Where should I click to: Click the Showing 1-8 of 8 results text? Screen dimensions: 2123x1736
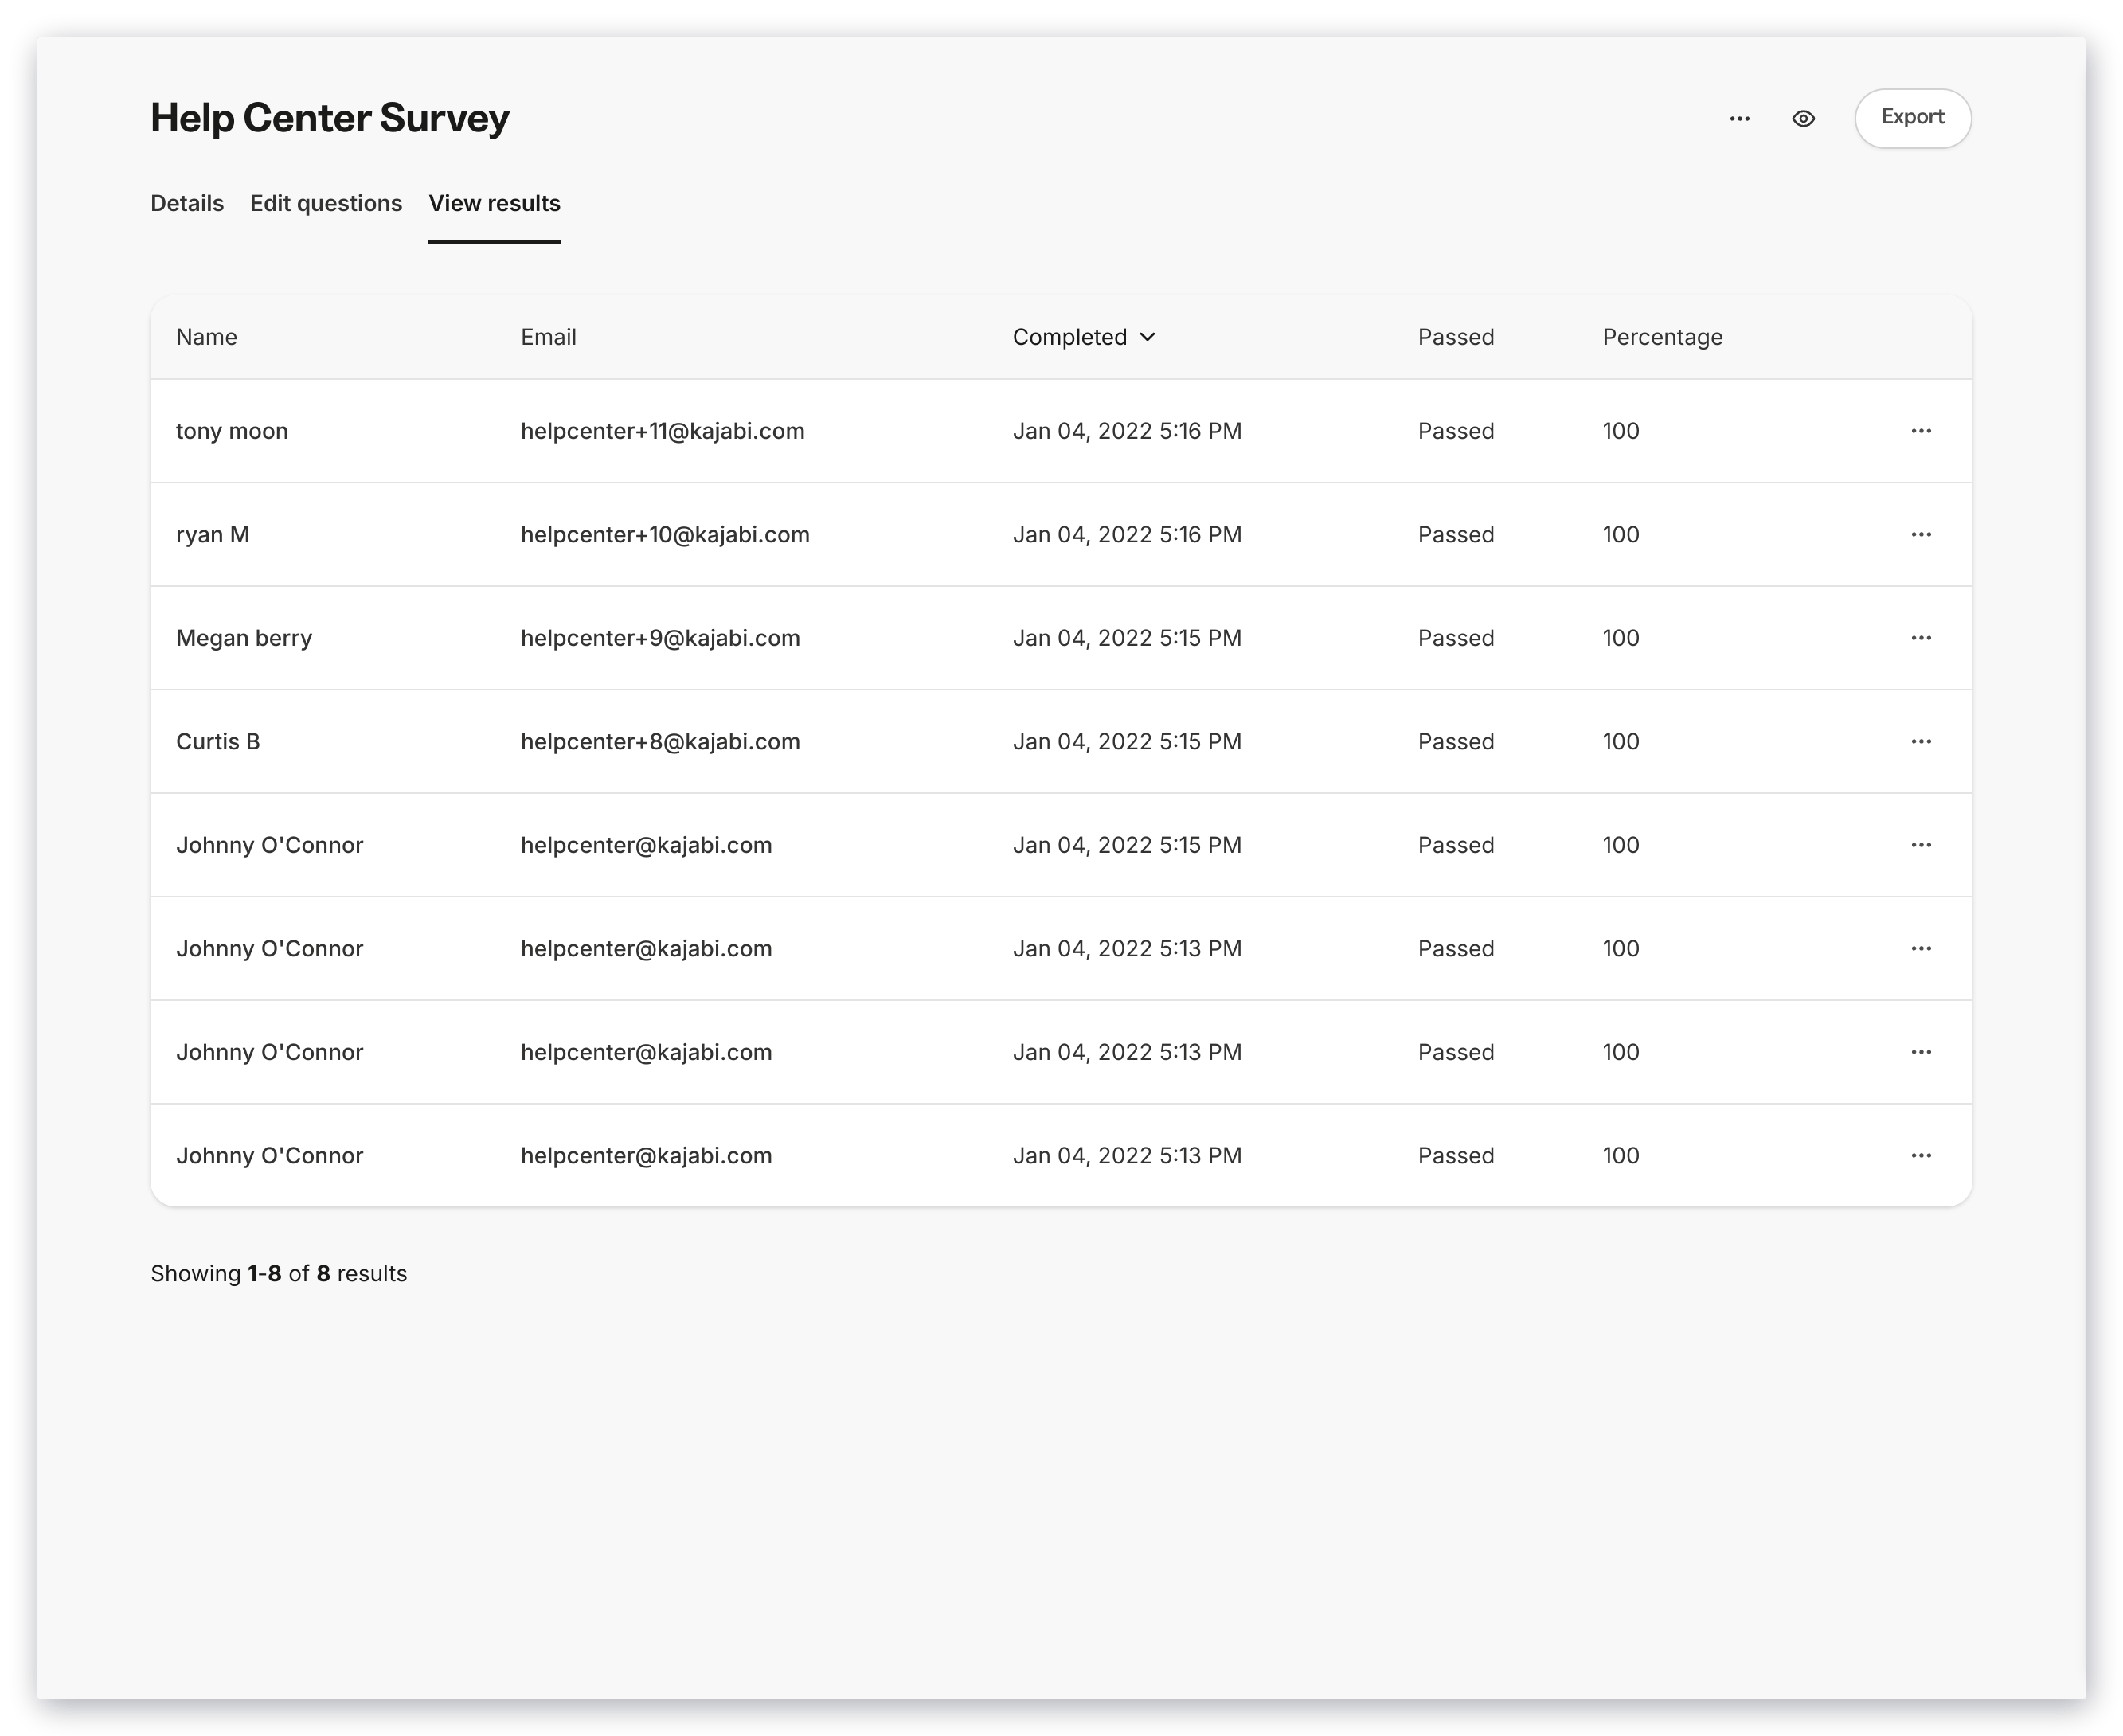coord(278,1273)
